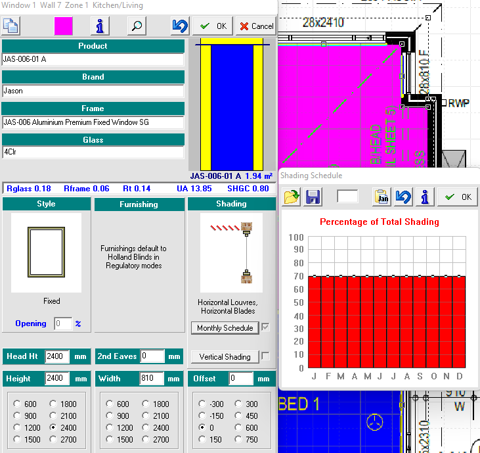
Task: Click Cancel in the window dialog
Action: [255, 26]
